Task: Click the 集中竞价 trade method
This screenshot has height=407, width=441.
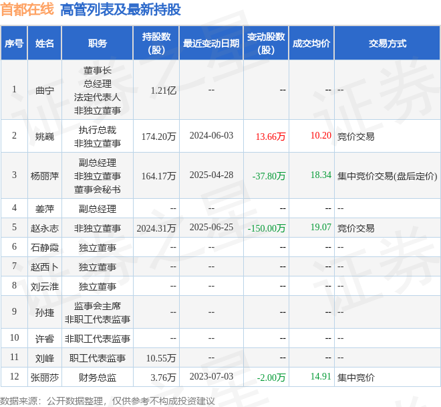Action: (355, 378)
